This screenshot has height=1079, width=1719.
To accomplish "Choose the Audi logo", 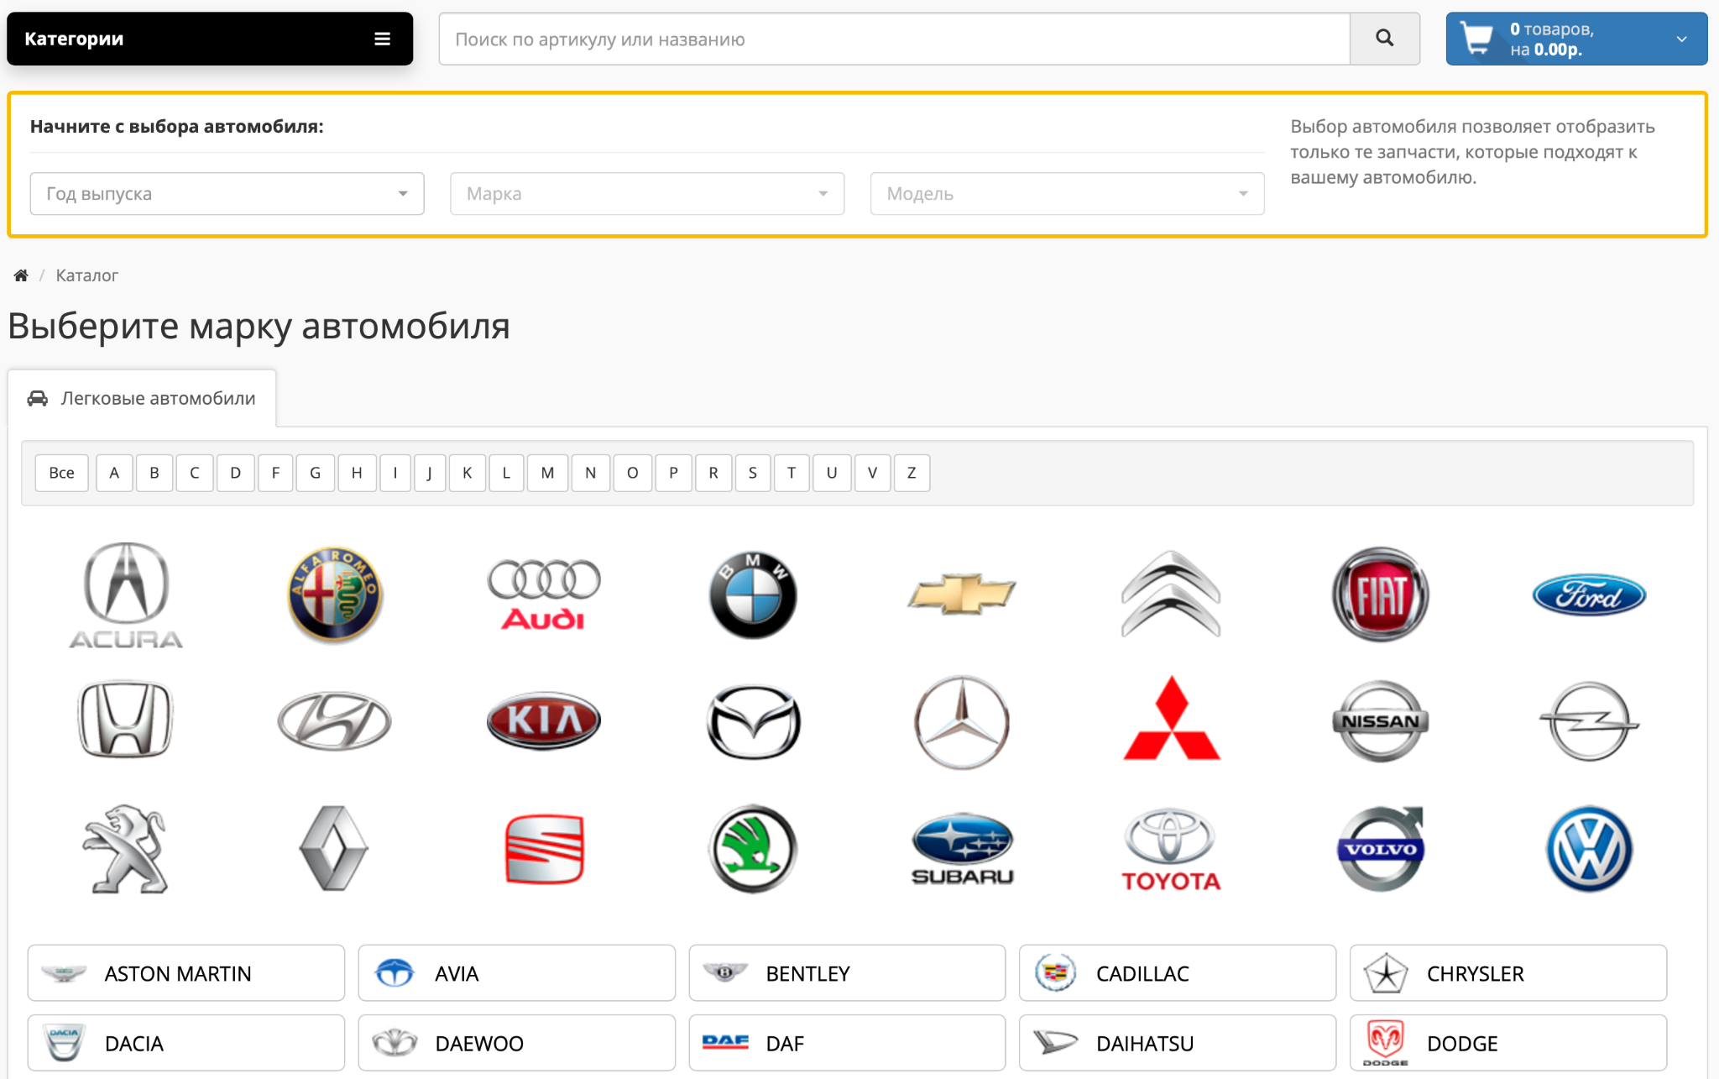I will point(544,594).
